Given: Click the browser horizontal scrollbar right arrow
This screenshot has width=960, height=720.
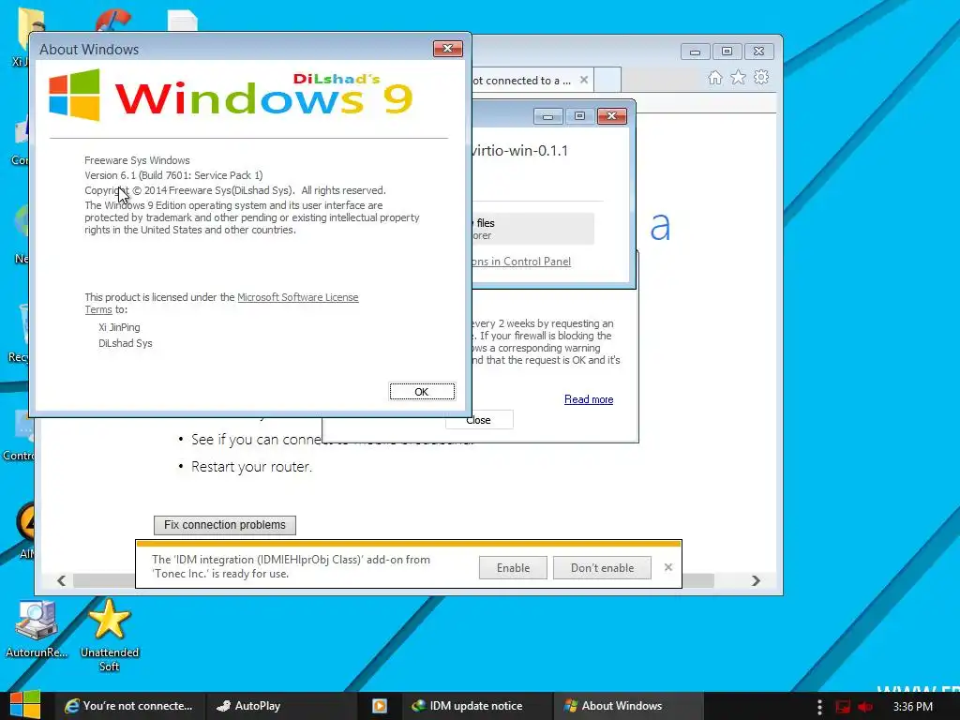Looking at the screenshot, I should [x=756, y=580].
